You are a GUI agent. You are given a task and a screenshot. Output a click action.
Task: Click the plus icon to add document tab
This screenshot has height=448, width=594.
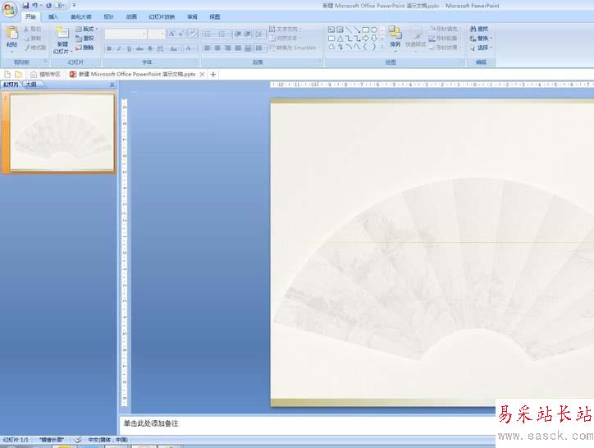212,75
